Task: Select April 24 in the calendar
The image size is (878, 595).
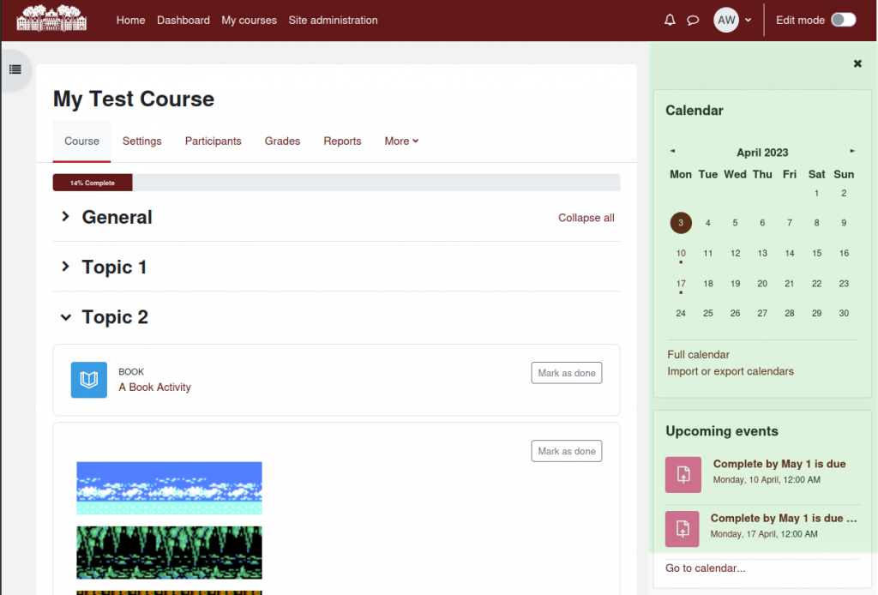Action: click(681, 314)
